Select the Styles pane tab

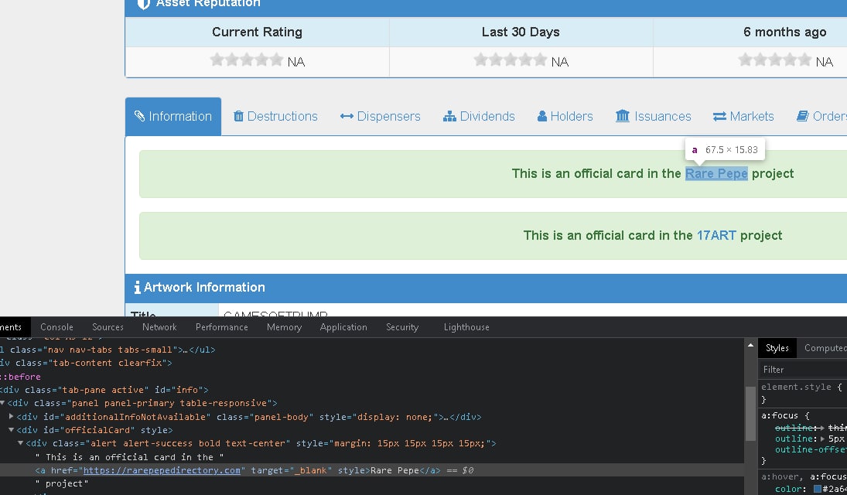777,348
